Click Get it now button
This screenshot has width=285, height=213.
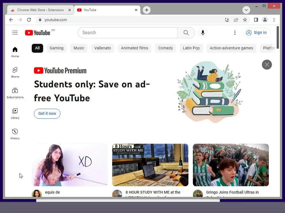[47, 113]
